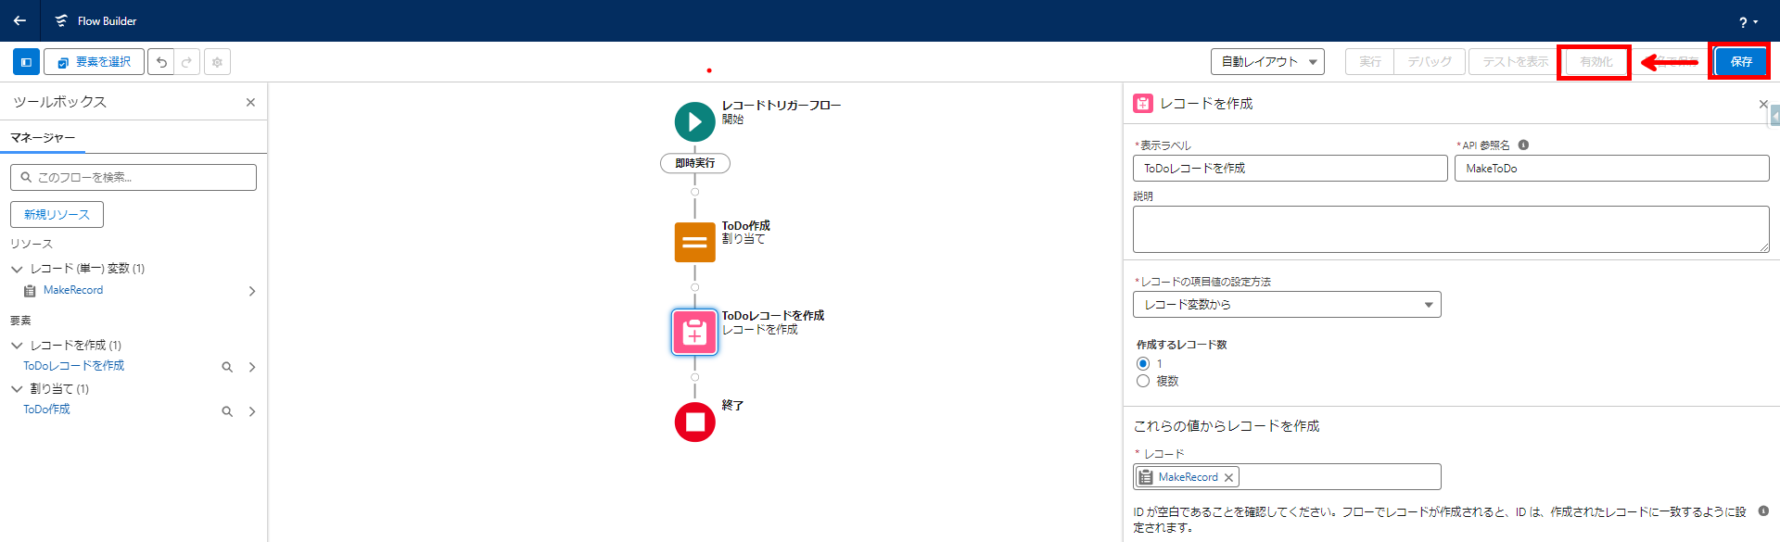This screenshot has width=1780, height=542.
Task: Click the 有効化 activate button
Action: [1596, 62]
